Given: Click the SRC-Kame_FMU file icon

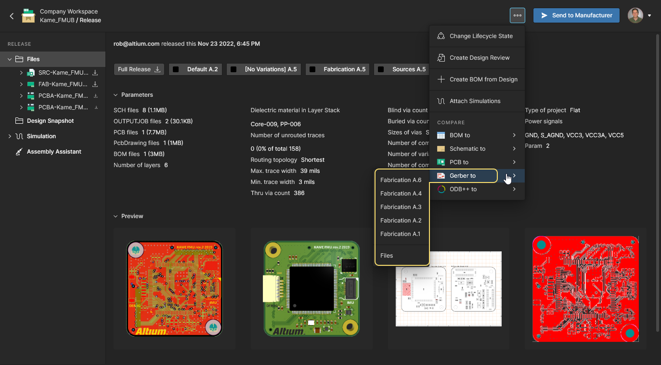Looking at the screenshot, I should 31,73.
